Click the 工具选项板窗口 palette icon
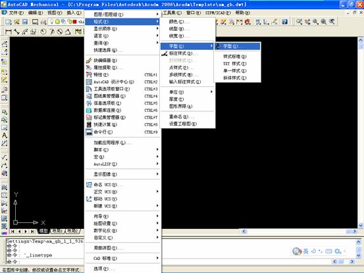364x273 pixels. [89, 89]
